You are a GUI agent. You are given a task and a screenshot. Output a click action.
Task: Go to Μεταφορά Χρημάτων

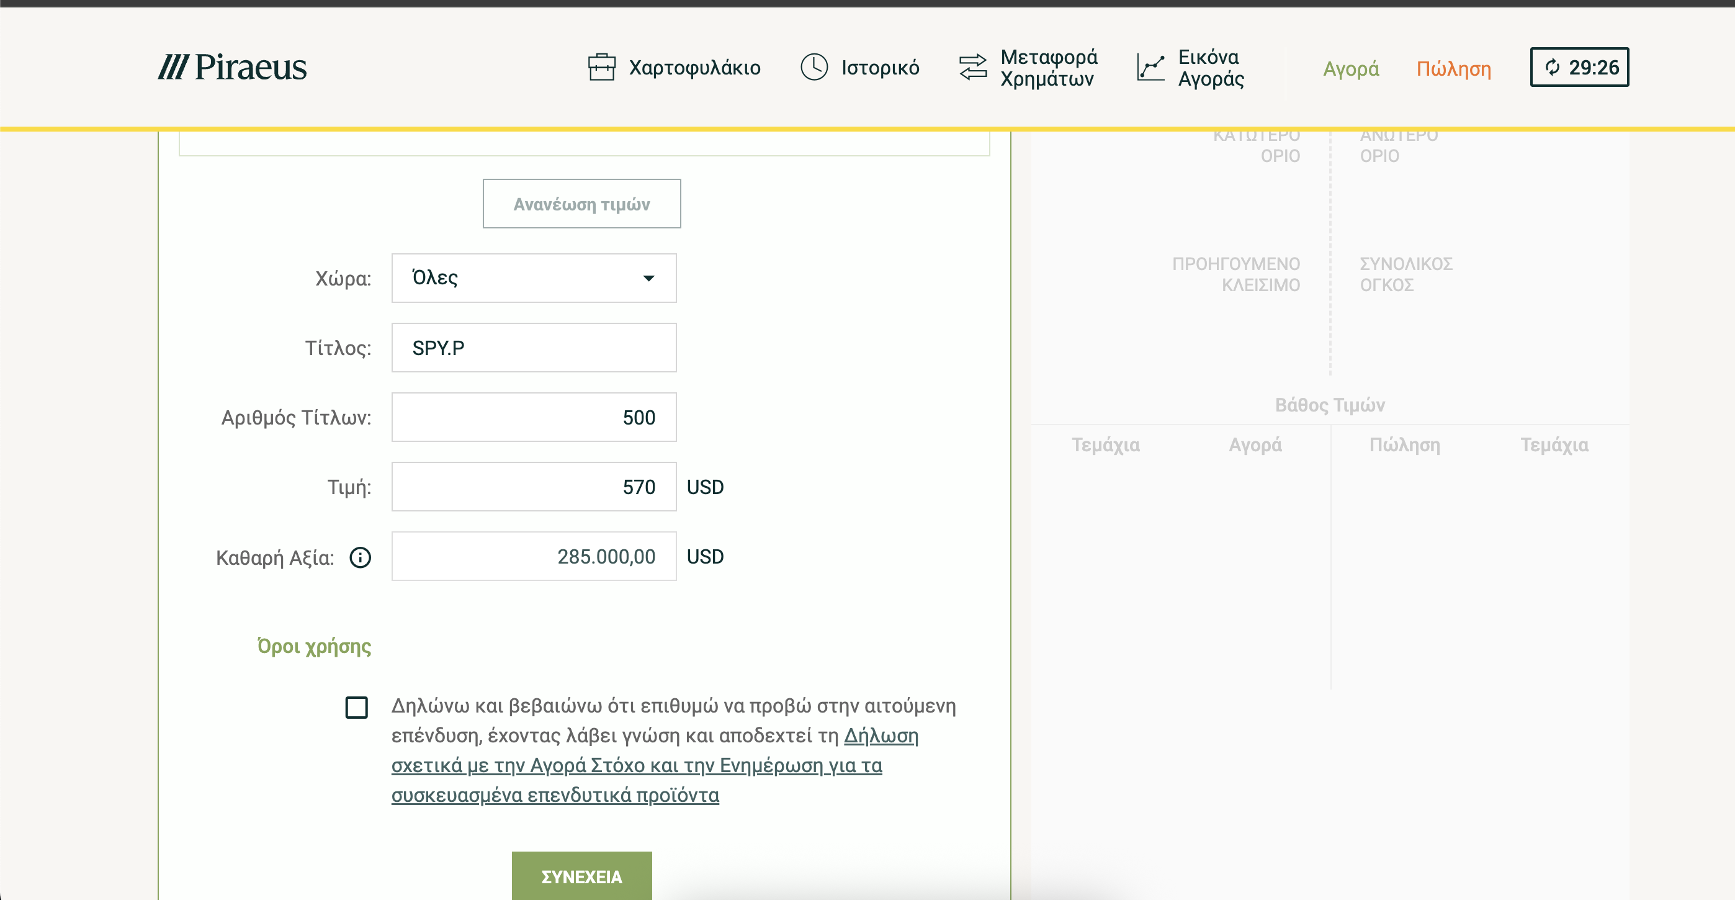click(x=1048, y=68)
